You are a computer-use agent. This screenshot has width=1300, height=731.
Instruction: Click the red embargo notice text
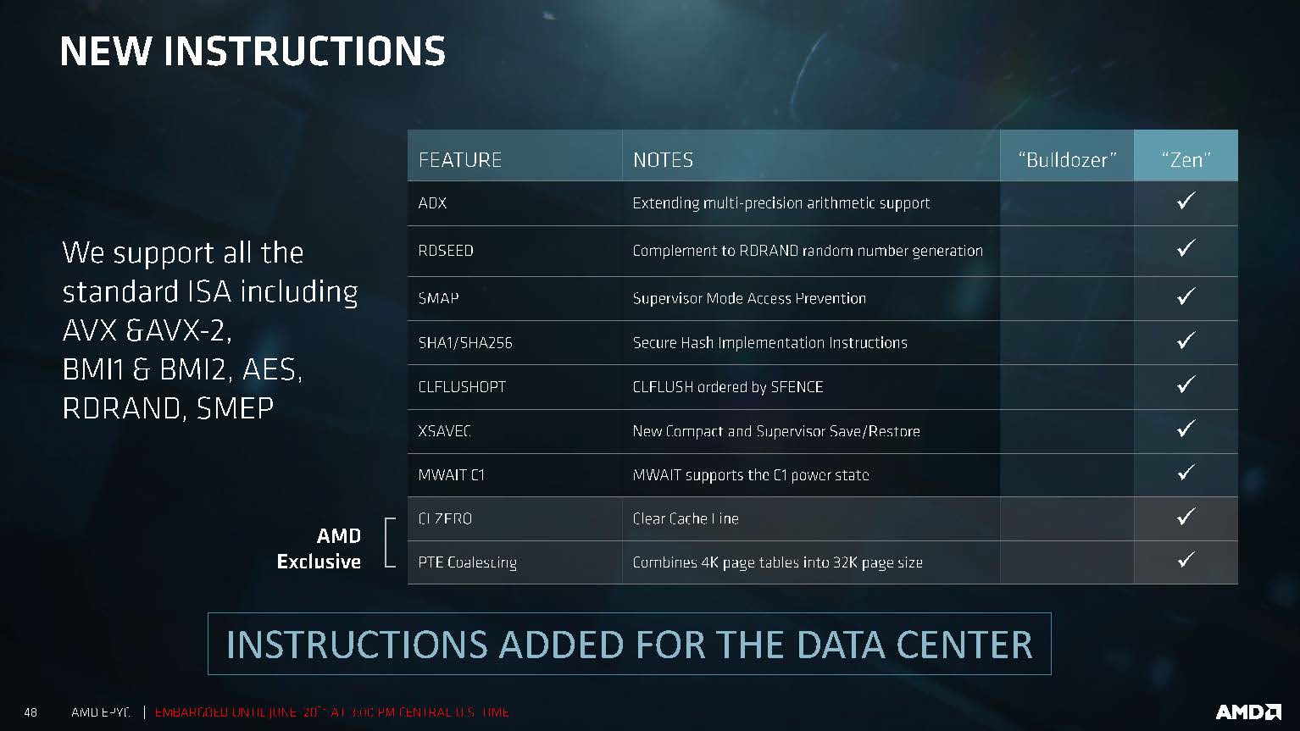(x=332, y=712)
